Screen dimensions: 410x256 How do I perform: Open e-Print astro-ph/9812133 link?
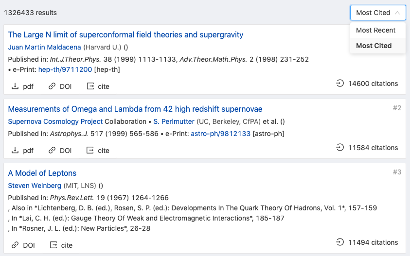(x=220, y=134)
